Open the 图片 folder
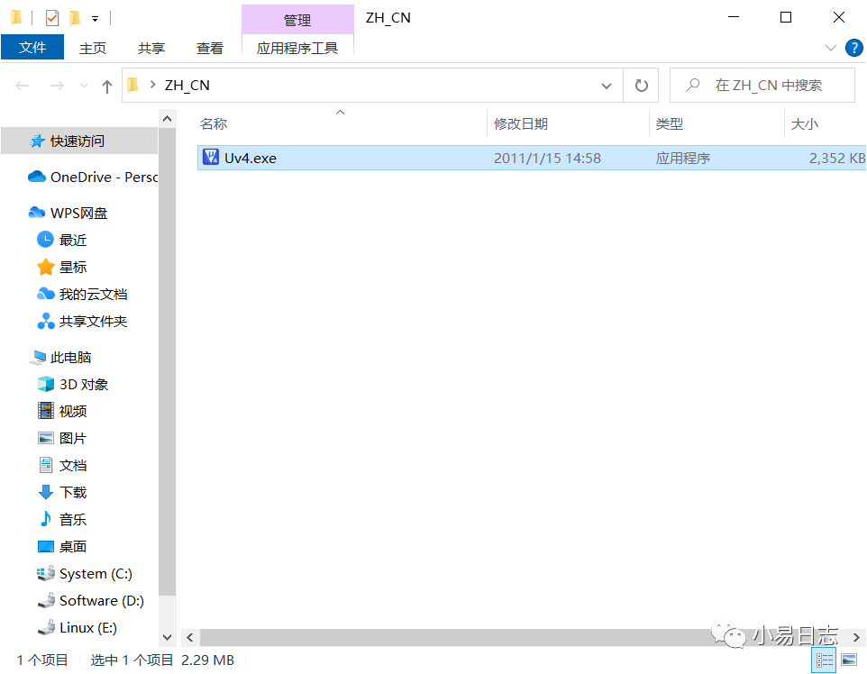The image size is (867, 674). coord(62,439)
